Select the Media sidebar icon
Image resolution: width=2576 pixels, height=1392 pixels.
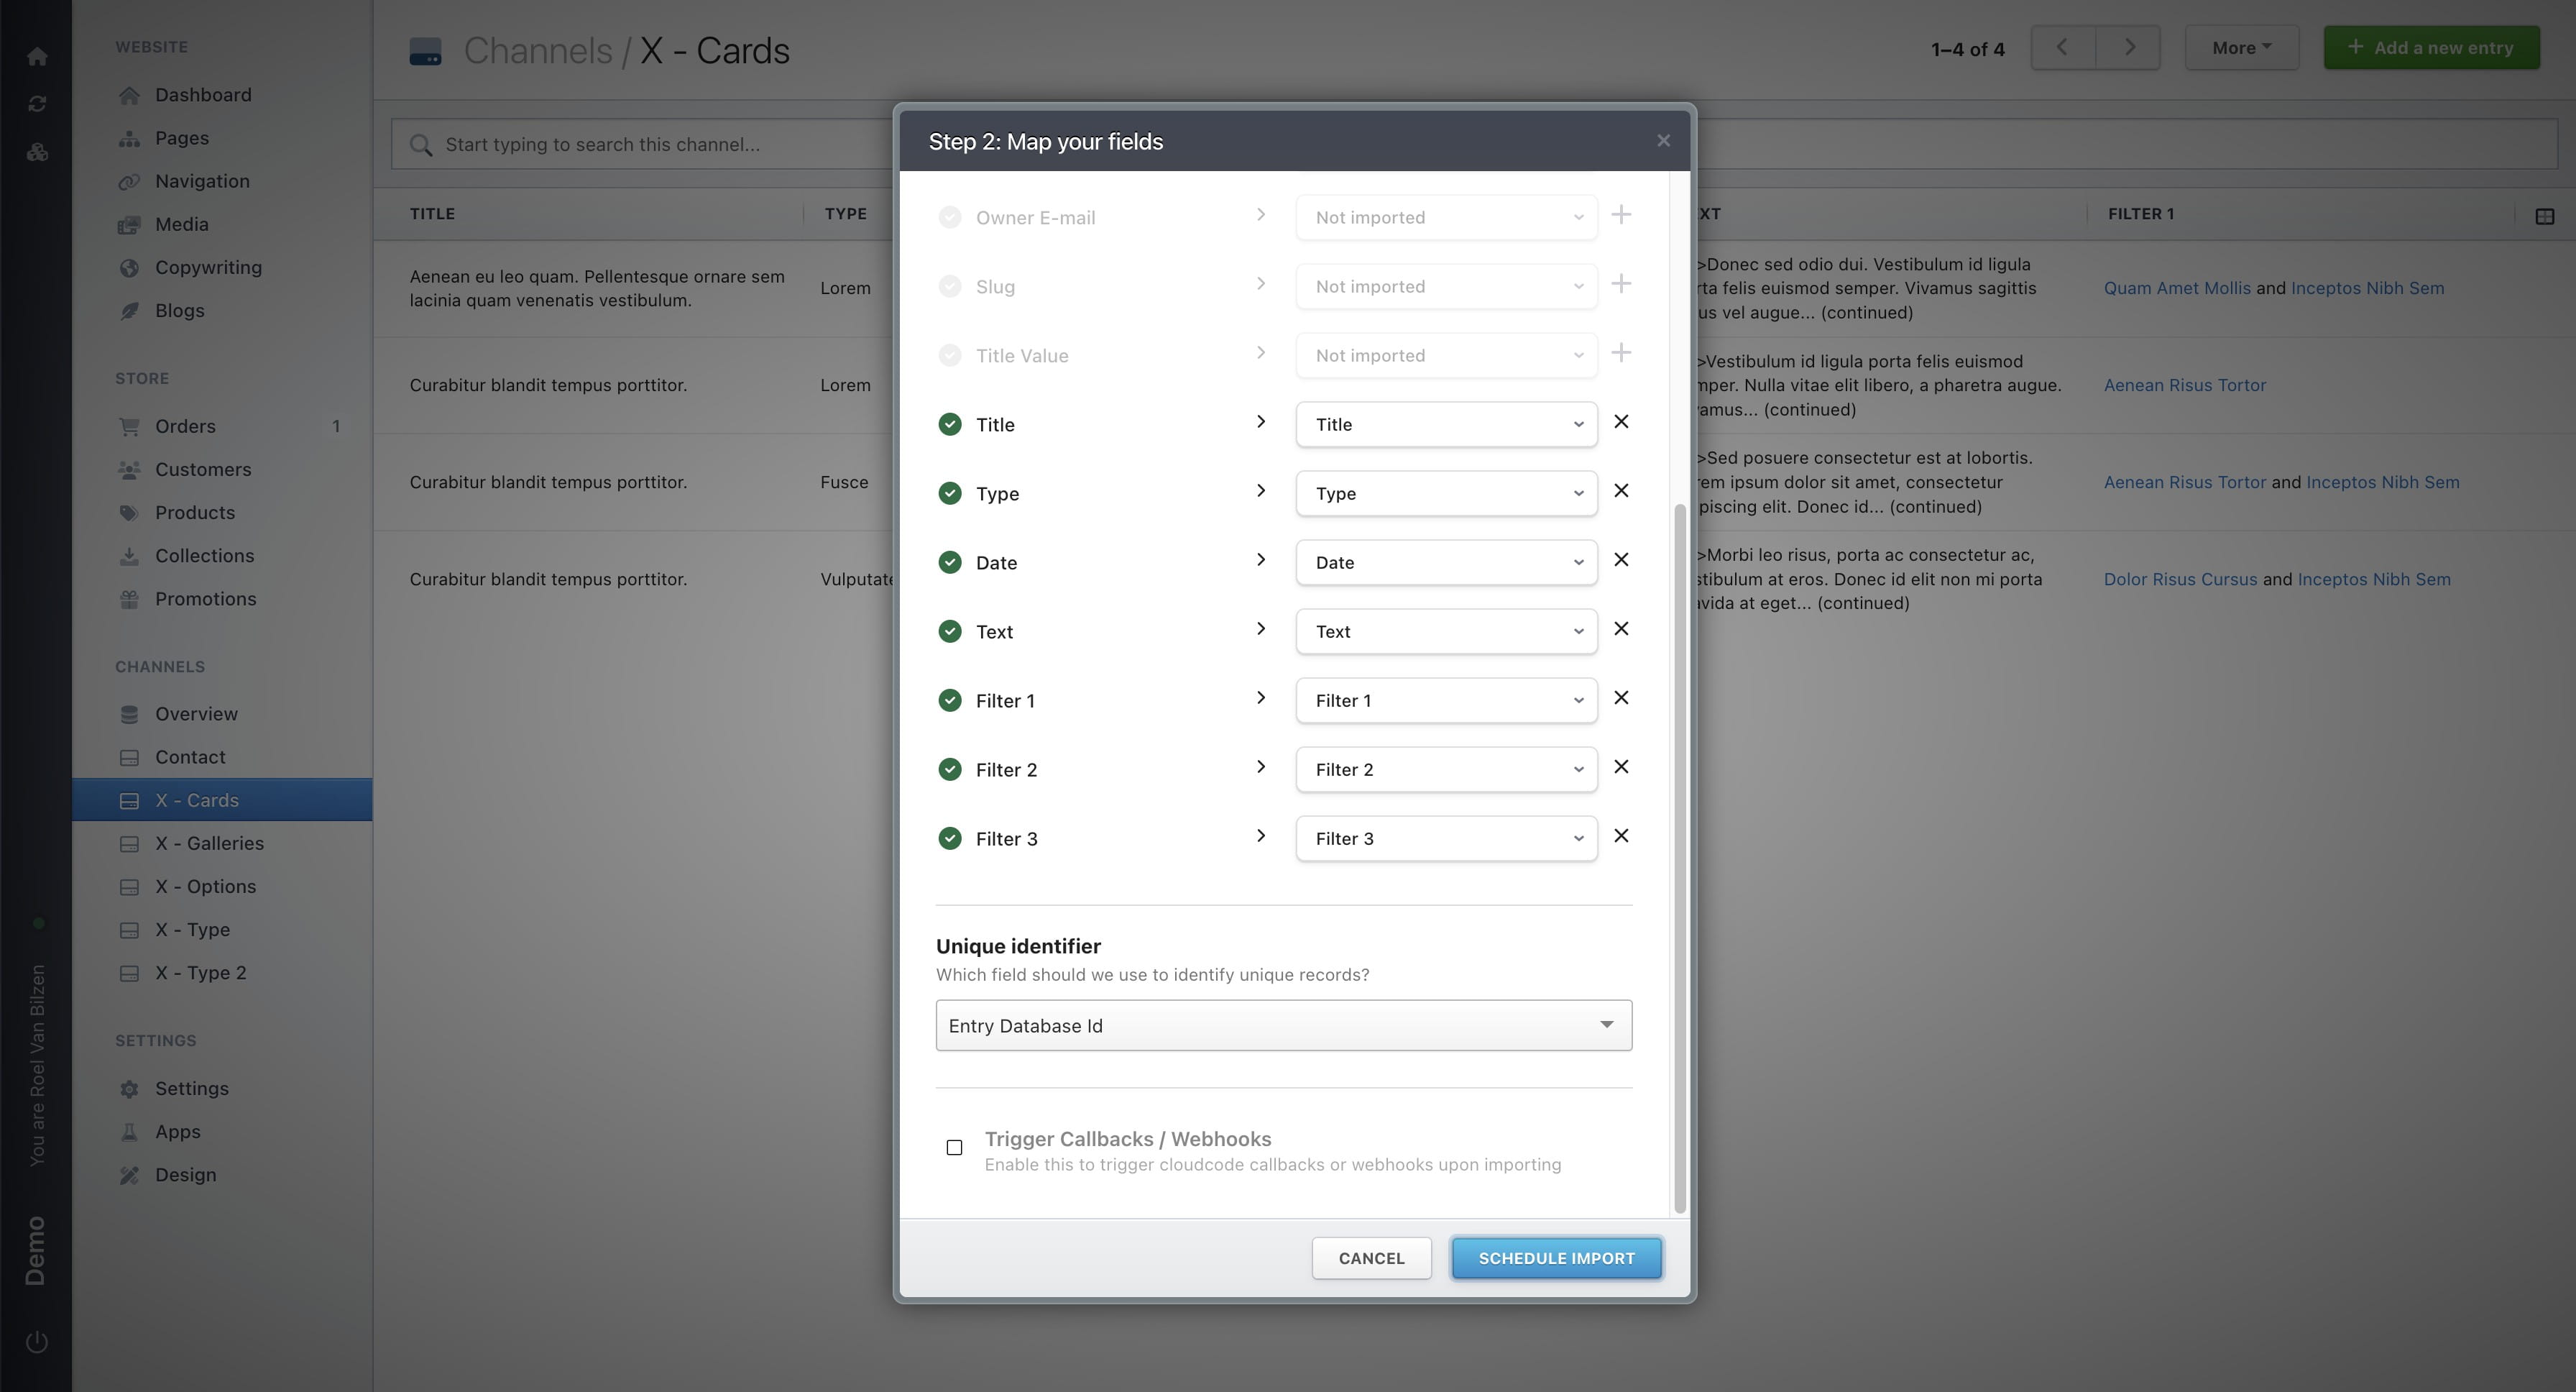click(130, 224)
